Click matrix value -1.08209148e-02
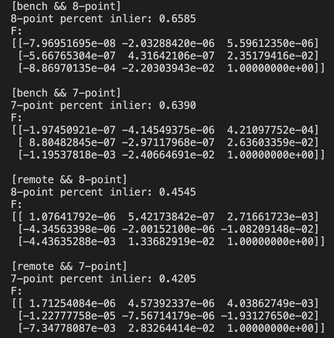Viewport: 334px width, 338px height. pos(267,229)
